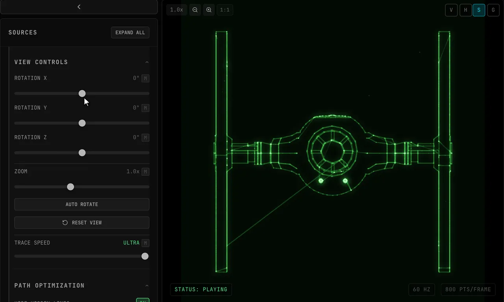Viewport: 504px width, 302px height.
Task: Toggle the M button for Trace Speed
Action: [x=146, y=243]
